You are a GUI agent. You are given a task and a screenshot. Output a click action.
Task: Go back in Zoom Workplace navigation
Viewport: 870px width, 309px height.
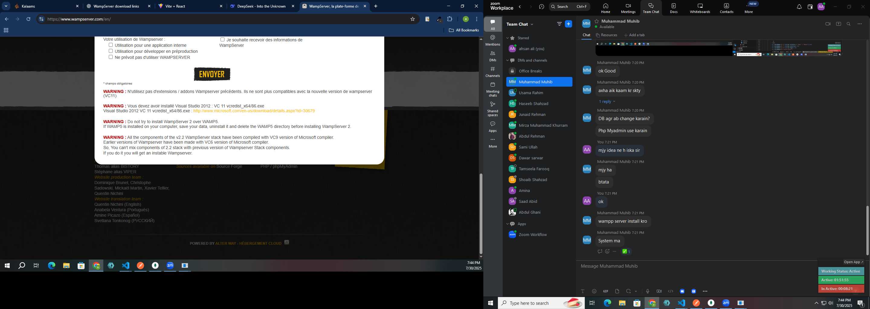click(520, 7)
